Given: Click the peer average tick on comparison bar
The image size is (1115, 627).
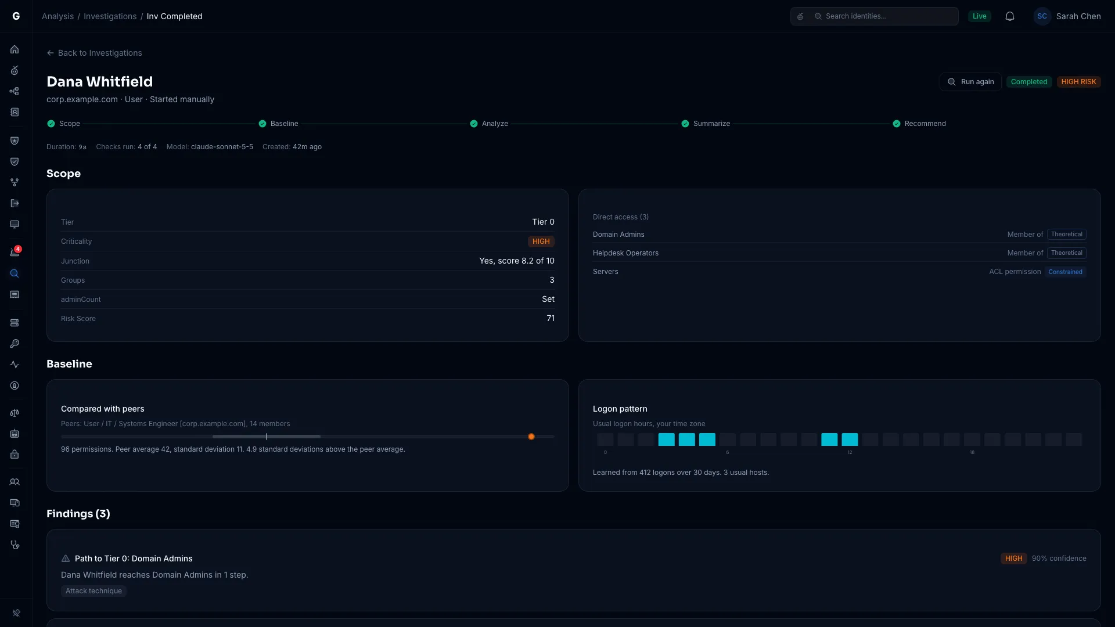Looking at the screenshot, I should pos(267,437).
